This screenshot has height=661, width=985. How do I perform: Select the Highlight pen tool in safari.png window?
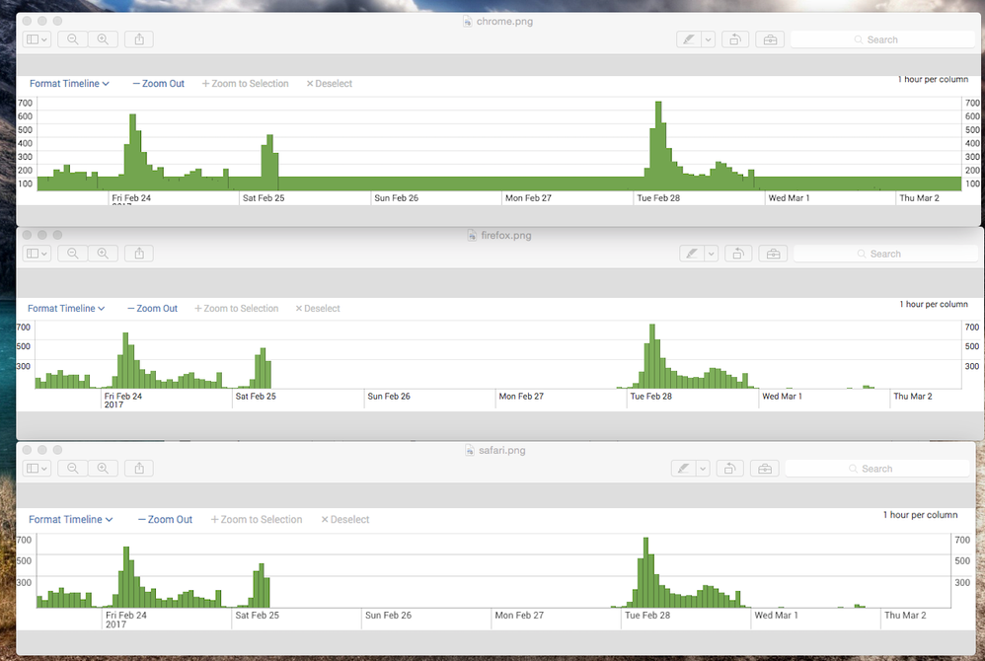(683, 469)
